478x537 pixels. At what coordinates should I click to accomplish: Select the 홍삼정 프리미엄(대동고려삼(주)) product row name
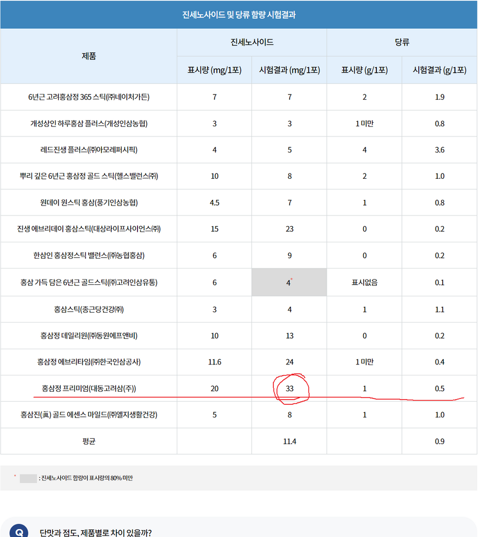pyautogui.click(x=89, y=389)
